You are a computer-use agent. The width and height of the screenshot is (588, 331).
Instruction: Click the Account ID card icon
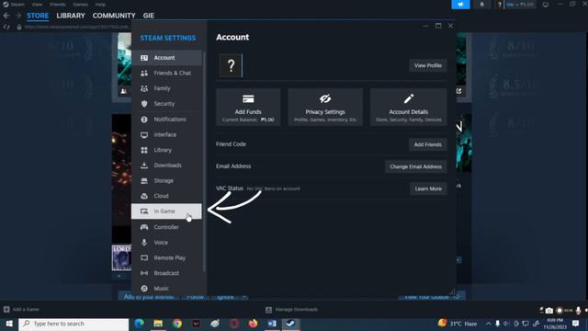click(x=144, y=58)
